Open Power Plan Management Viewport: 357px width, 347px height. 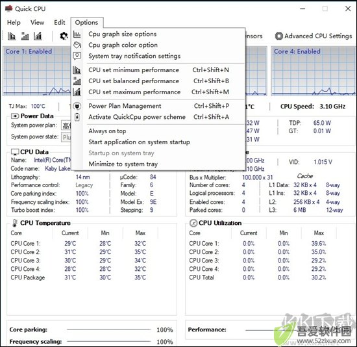click(158, 106)
